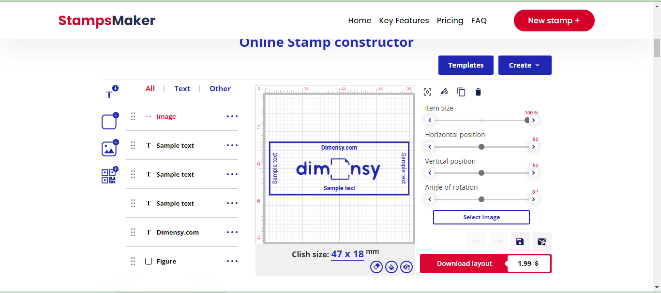Viewport: 661px width, 293px height.
Task: Open the clish size 47 x 18 selector
Action: [x=347, y=254]
